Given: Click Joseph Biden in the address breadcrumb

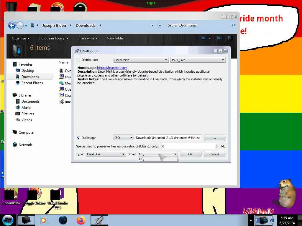Looking at the screenshot, I should tap(54, 25).
